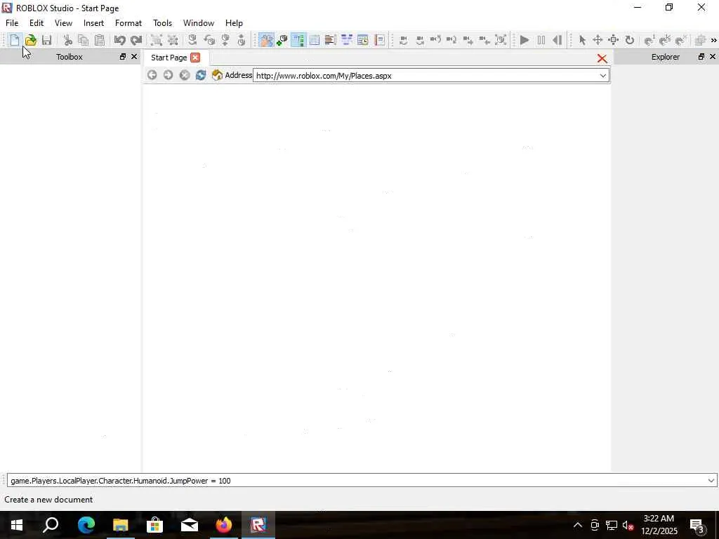719x539 pixels.
Task: Create a new document with the New icon
Action: click(14, 40)
